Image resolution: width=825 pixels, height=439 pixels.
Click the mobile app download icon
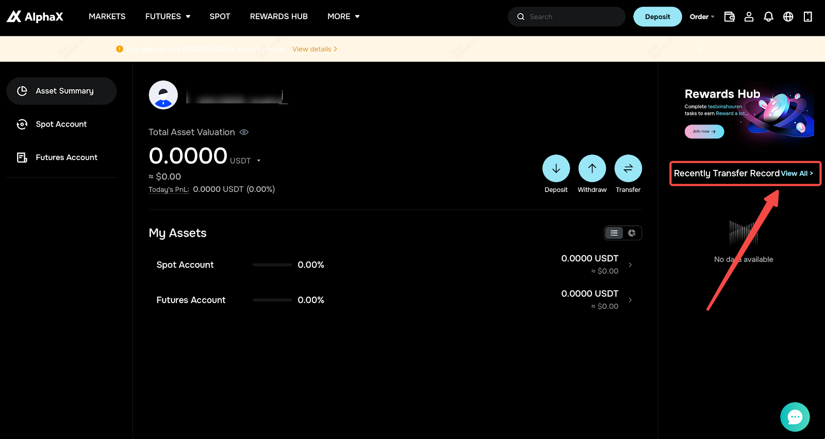coord(807,16)
